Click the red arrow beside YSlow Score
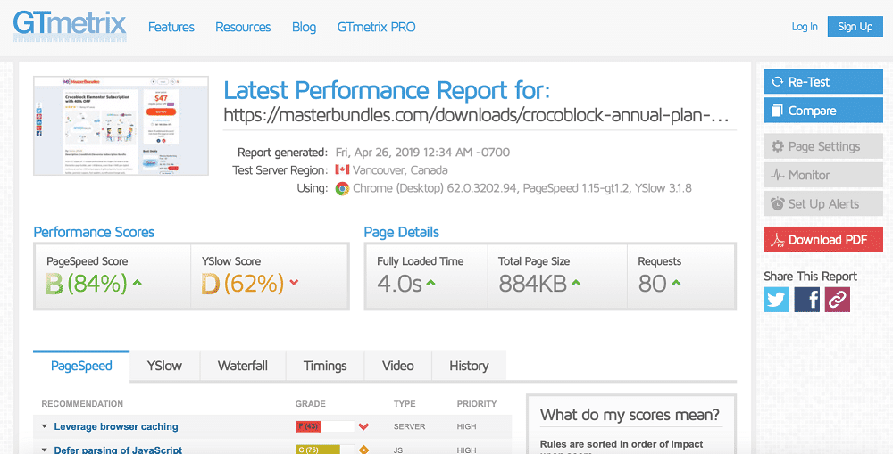Viewport: 893px width, 454px height. coord(294,282)
